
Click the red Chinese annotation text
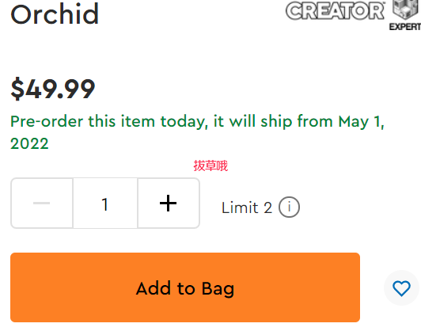210,165
